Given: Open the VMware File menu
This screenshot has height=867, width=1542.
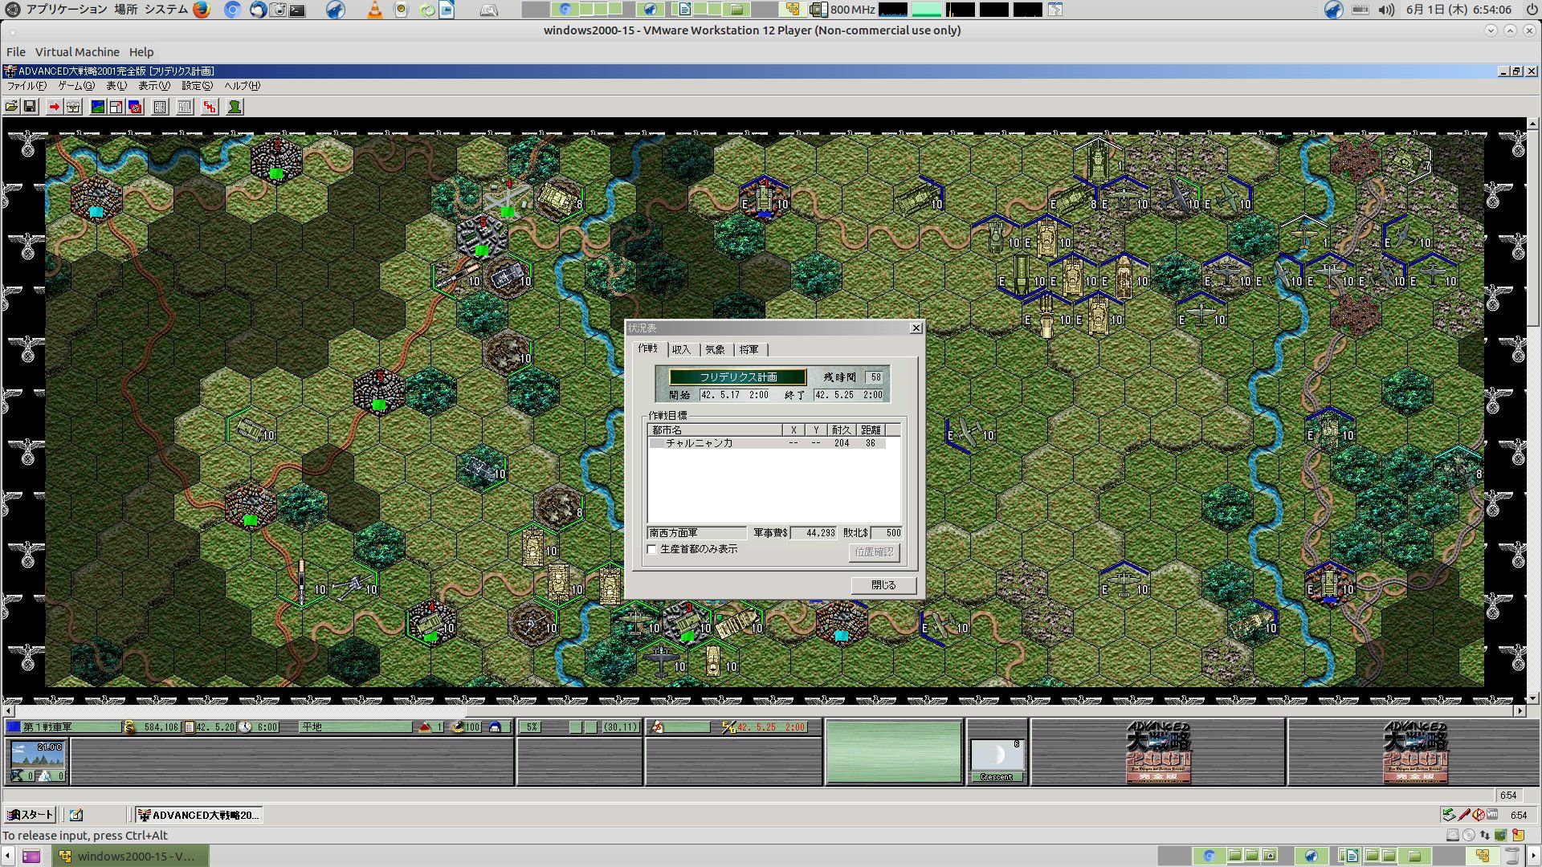Looking at the screenshot, I should click(16, 52).
